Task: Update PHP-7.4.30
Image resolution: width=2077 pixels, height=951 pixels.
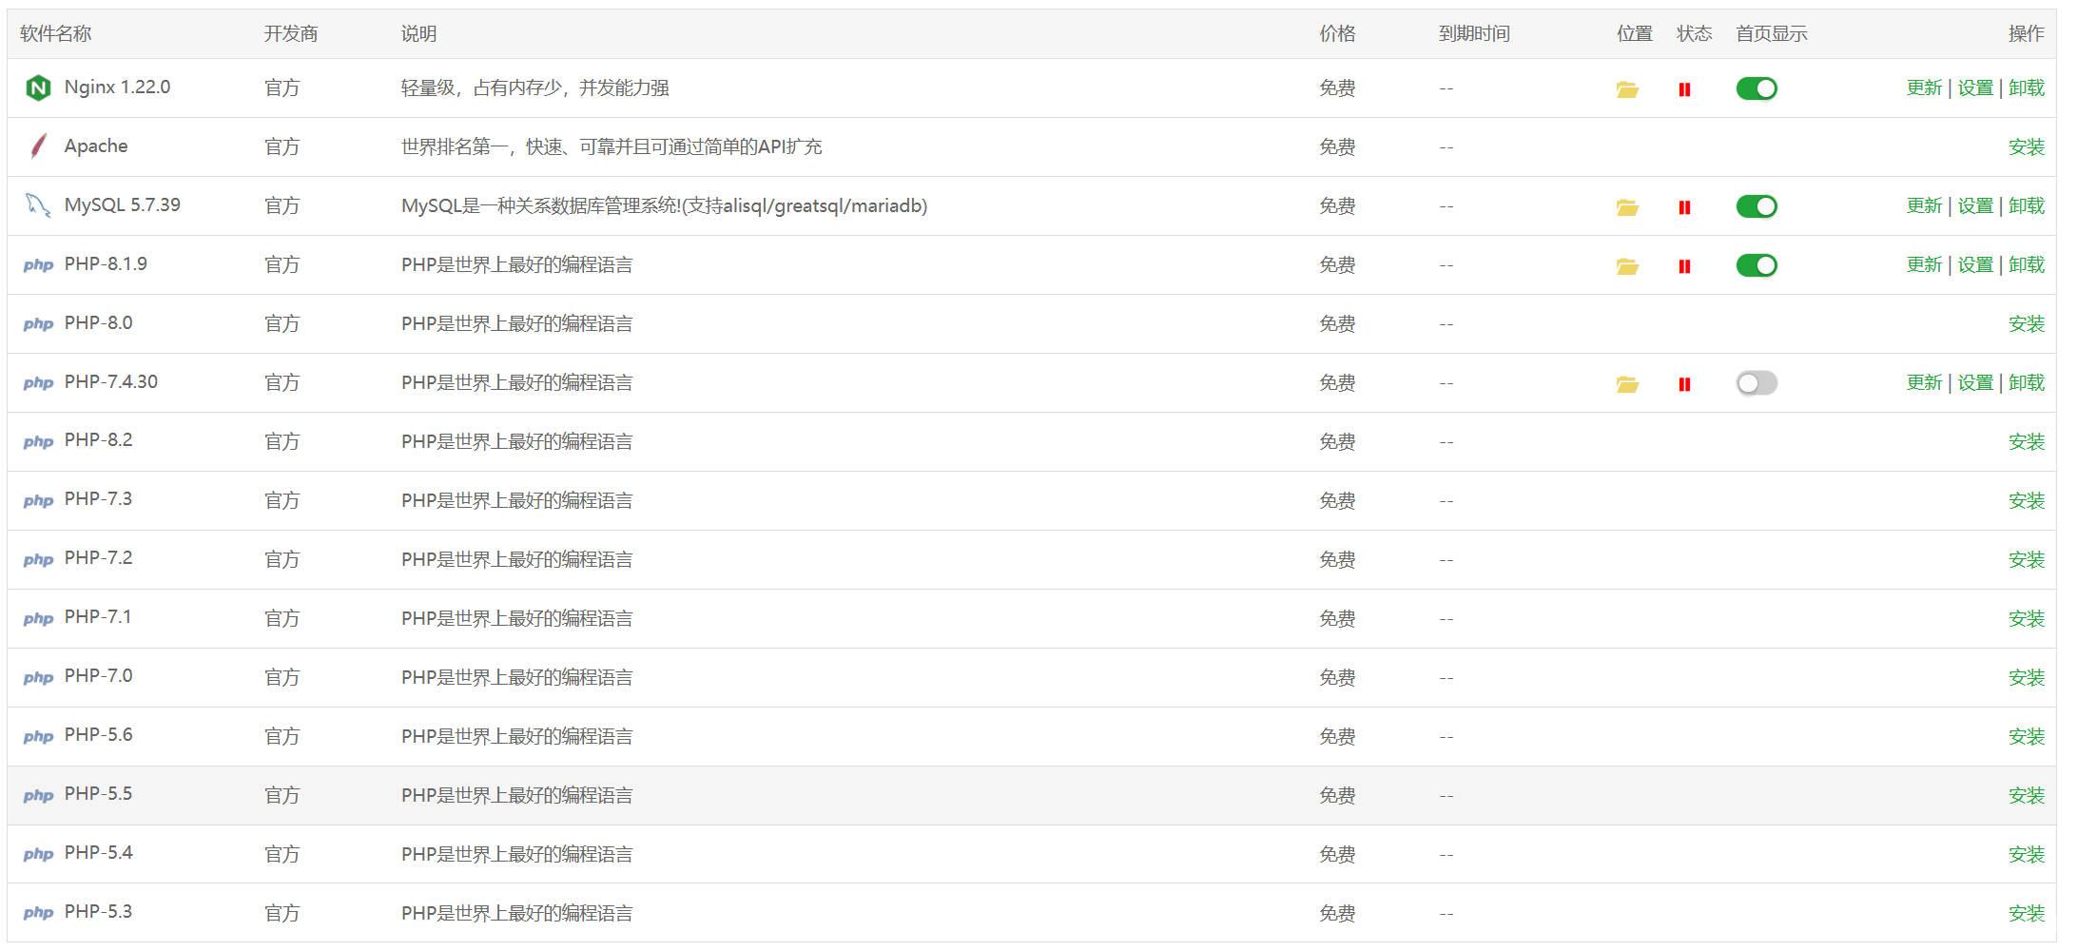Action: pos(1924,383)
